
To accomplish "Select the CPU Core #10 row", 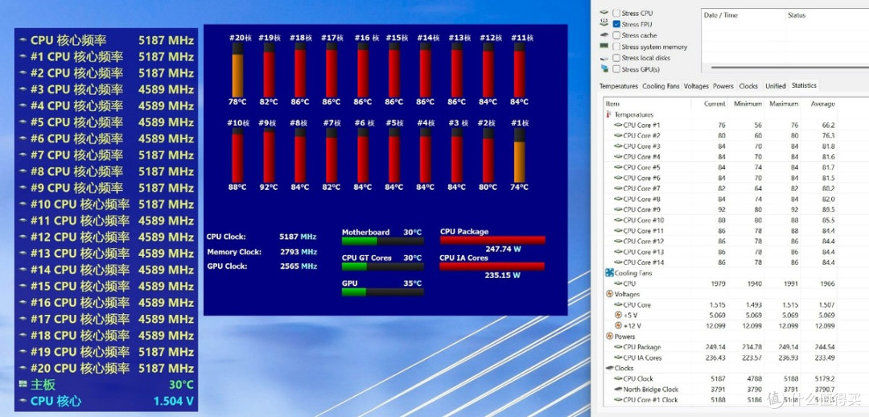I will (720, 220).
